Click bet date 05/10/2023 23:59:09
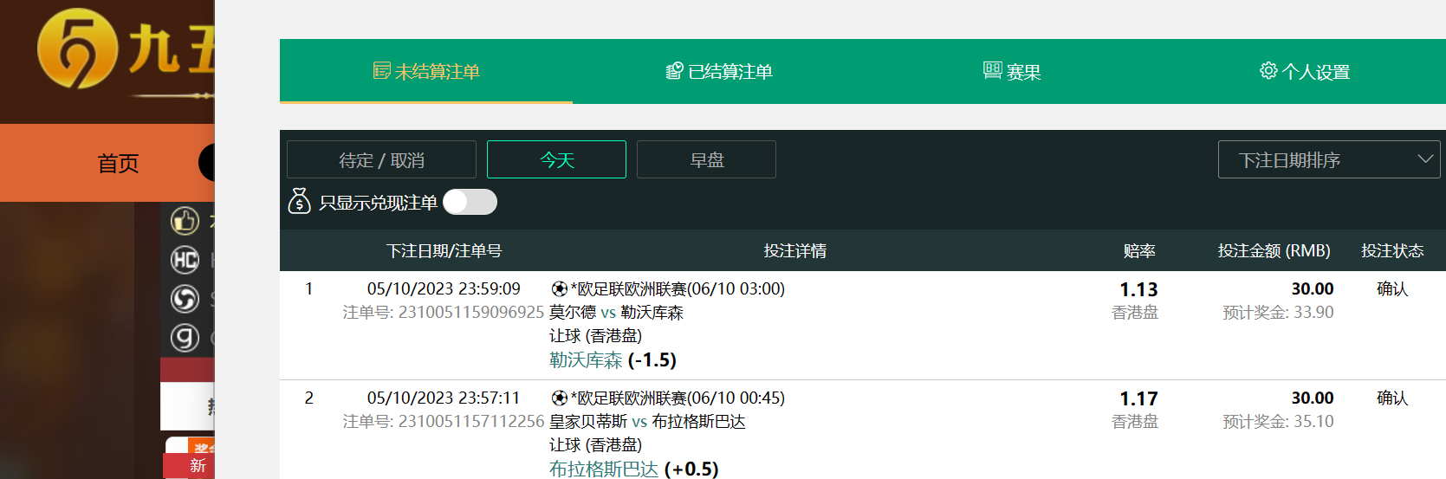 click(x=444, y=288)
